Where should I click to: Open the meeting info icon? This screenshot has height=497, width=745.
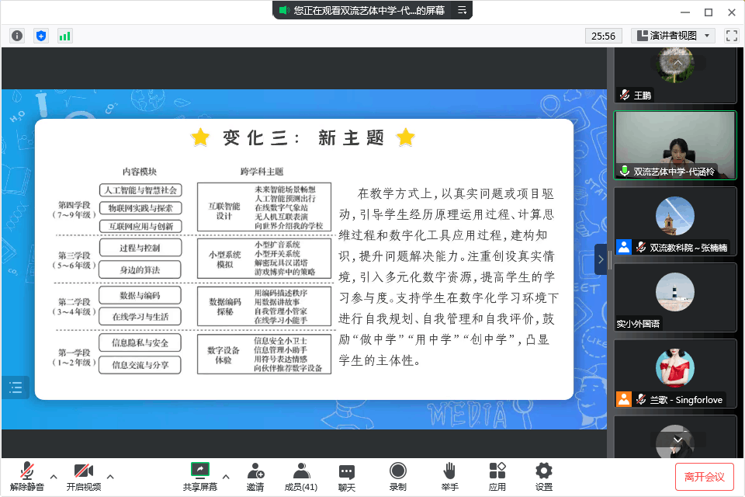pyautogui.click(x=16, y=36)
